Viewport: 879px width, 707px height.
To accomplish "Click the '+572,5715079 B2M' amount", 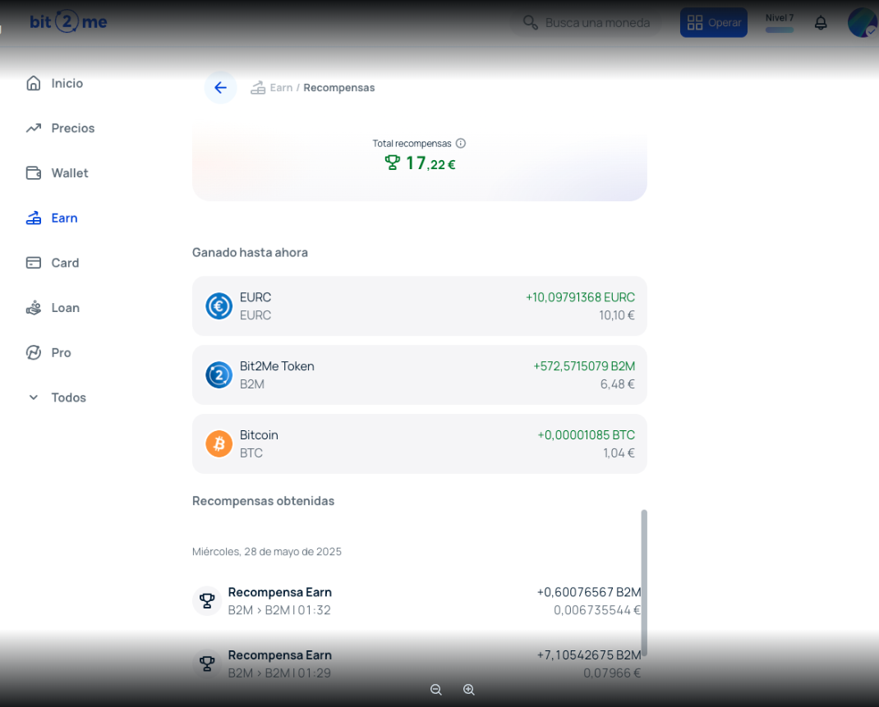I will click(x=584, y=366).
